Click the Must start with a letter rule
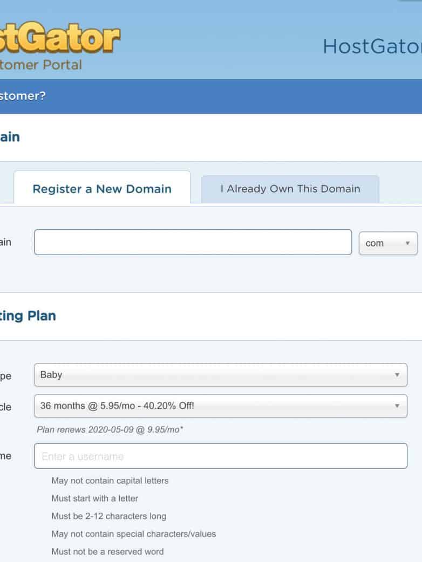Viewport: 422px width, 562px height. point(95,498)
